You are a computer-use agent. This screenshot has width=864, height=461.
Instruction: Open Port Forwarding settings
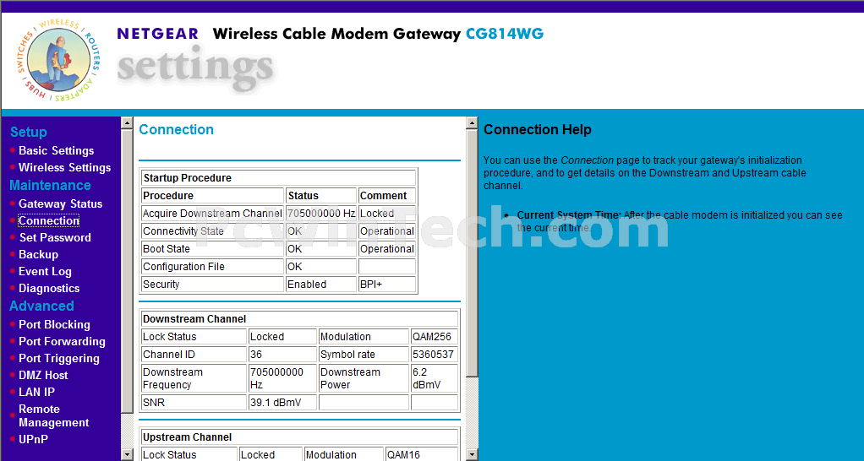pyautogui.click(x=62, y=342)
